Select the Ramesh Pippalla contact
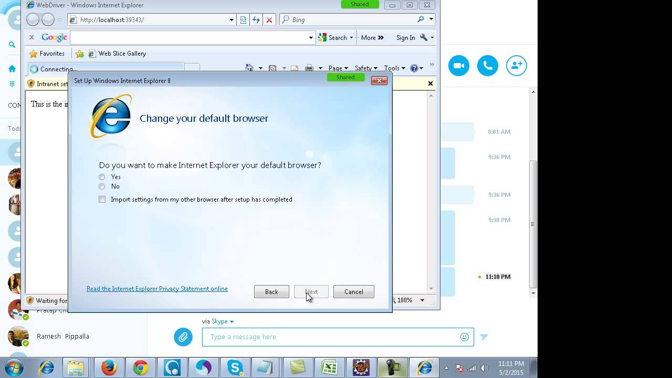The width and height of the screenshot is (672, 378). tap(62, 337)
